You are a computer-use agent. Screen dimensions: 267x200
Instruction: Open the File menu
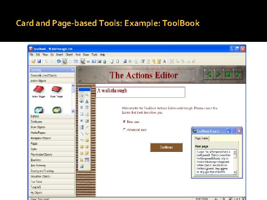tap(31, 54)
